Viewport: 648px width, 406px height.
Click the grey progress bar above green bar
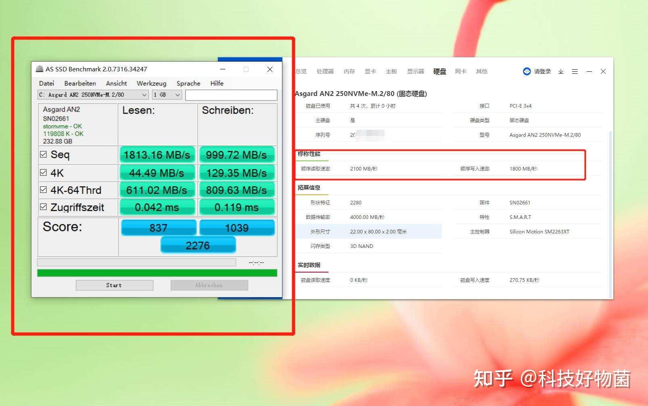click(x=136, y=262)
